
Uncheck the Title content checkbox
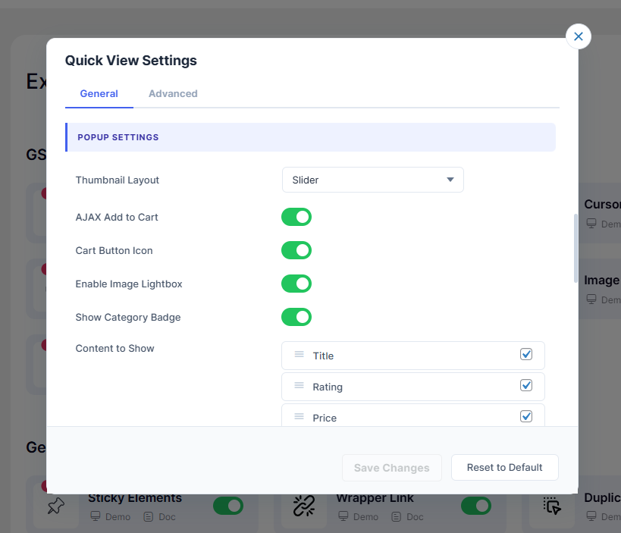[526, 355]
